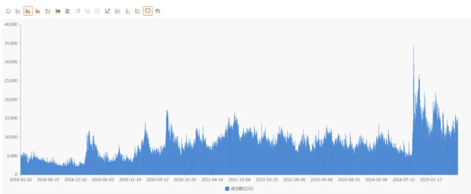Select the highlighted bar chart type icon

[x=28, y=11]
